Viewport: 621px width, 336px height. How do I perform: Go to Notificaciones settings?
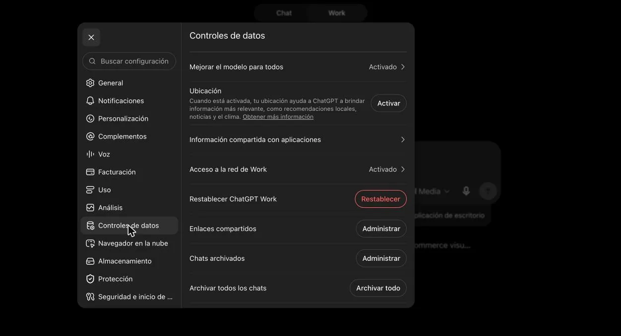(x=129, y=101)
